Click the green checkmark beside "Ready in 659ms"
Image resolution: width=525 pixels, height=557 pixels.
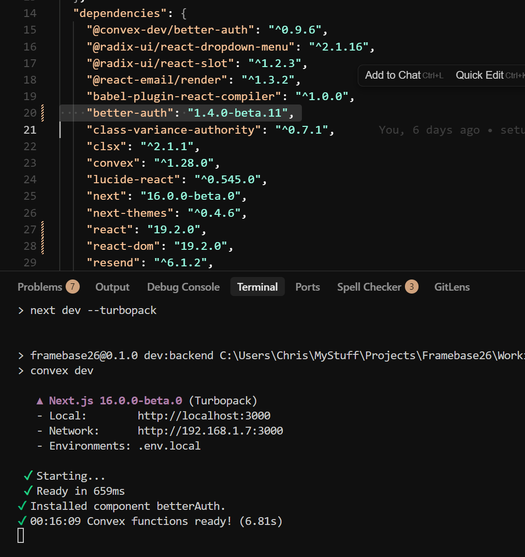(28, 491)
